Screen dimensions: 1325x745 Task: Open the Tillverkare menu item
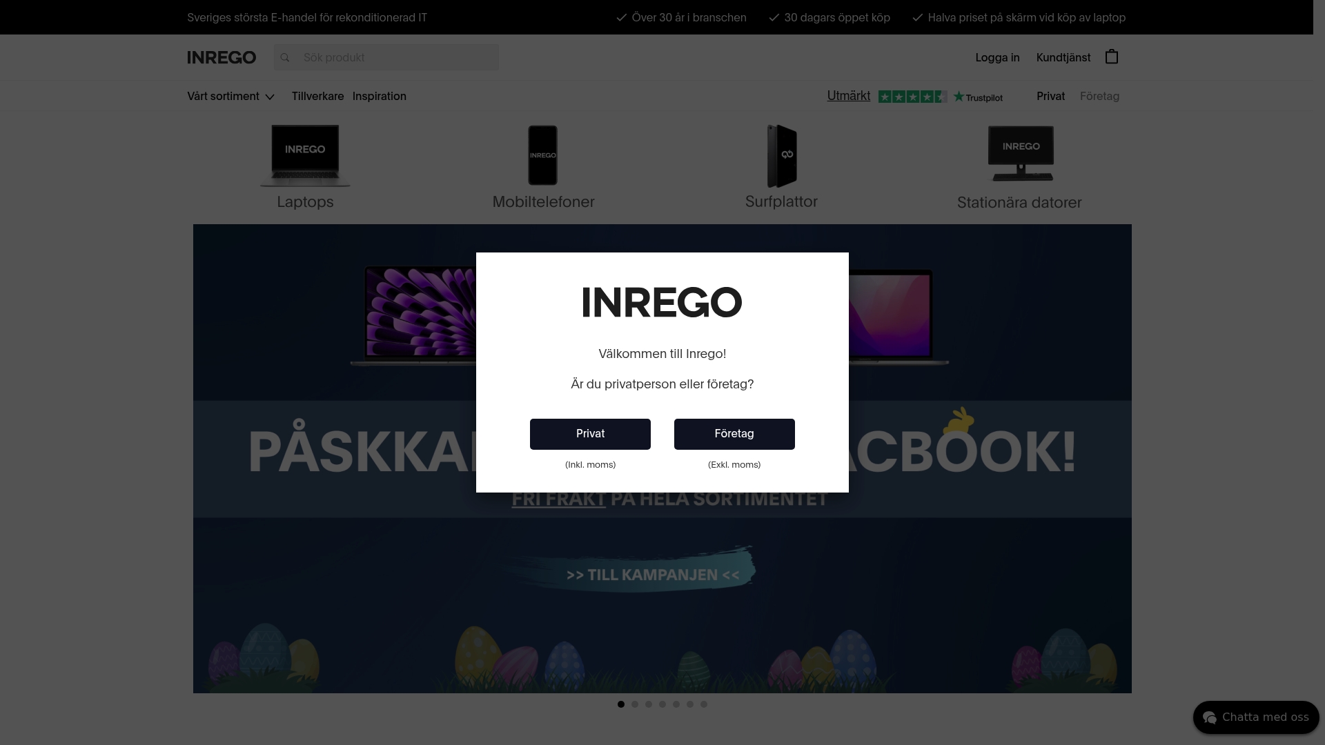(317, 96)
